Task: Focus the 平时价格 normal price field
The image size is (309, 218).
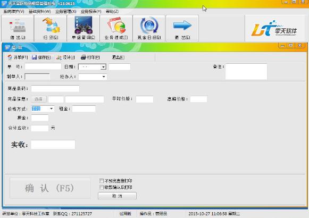Action: point(145,99)
